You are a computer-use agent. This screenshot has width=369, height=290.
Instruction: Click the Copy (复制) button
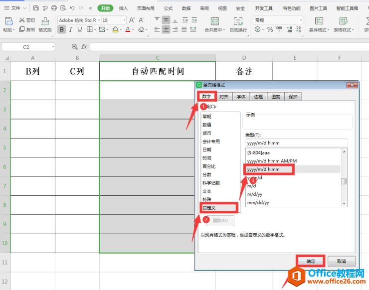[x=27, y=29]
